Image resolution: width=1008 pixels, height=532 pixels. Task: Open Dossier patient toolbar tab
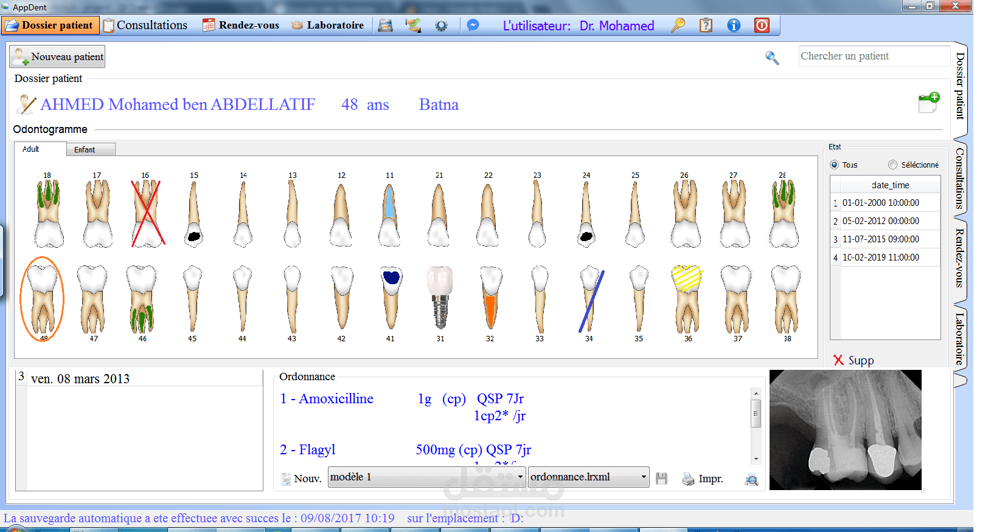point(50,26)
